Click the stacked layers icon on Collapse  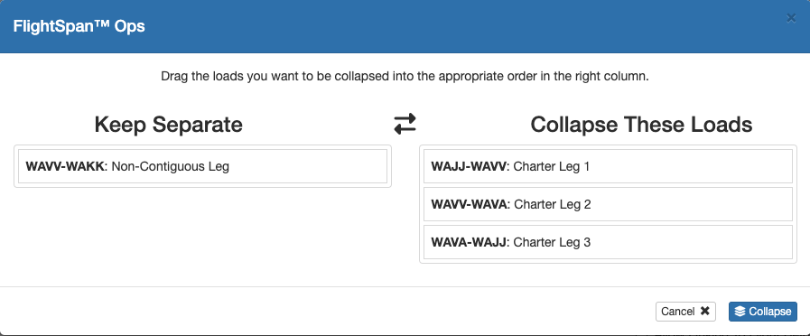pyautogui.click(x=740, y=312)
